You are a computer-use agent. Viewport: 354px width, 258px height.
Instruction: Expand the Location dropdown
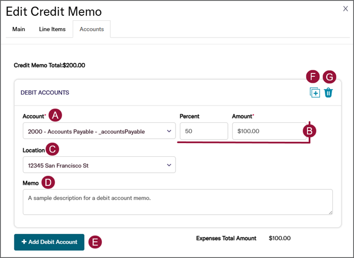point(99,165)
